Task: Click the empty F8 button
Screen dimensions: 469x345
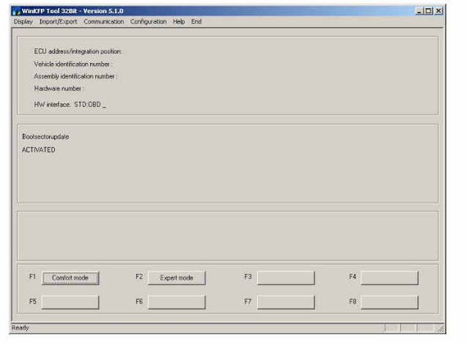Action: tap(389, 302)
